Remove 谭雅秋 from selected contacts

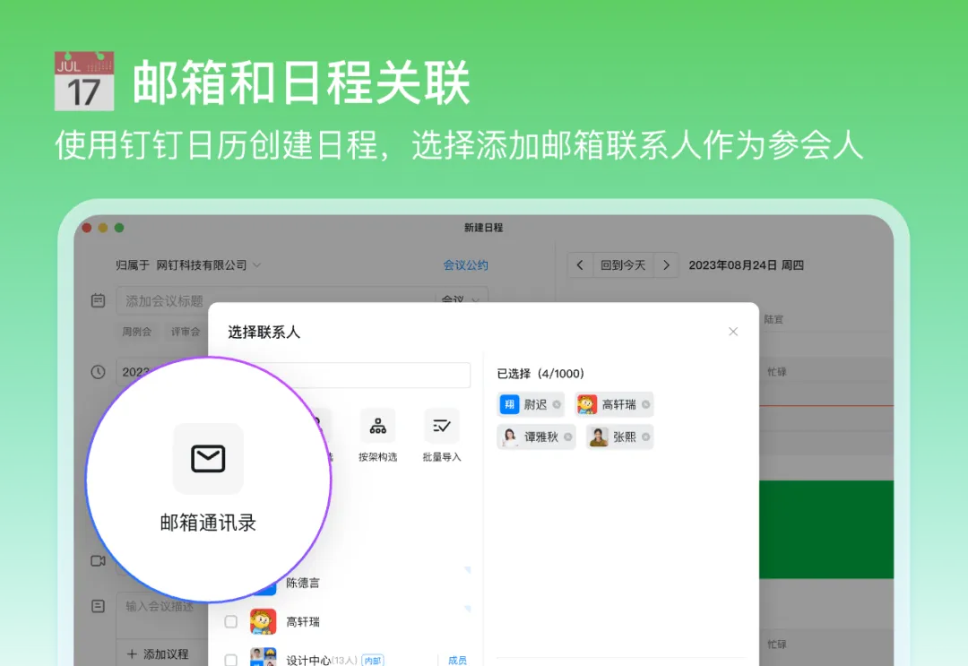click(568, 437)
